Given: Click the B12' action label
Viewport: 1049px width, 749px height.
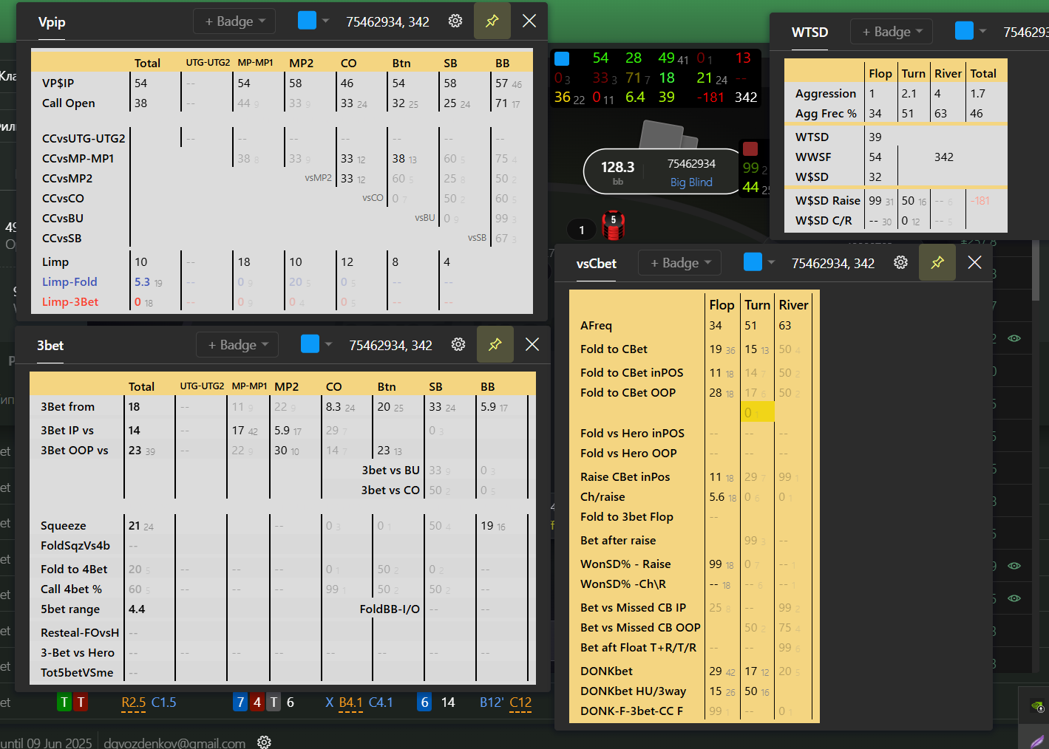Looking at the screenshot, I should coord(492,702).
